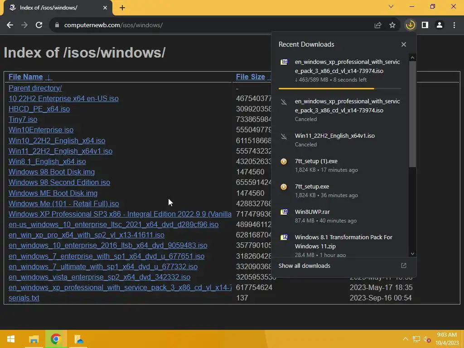The image size is (464, 348).
Task: Click the scroll down arrow in downloads list
Action: pos(412,254)
